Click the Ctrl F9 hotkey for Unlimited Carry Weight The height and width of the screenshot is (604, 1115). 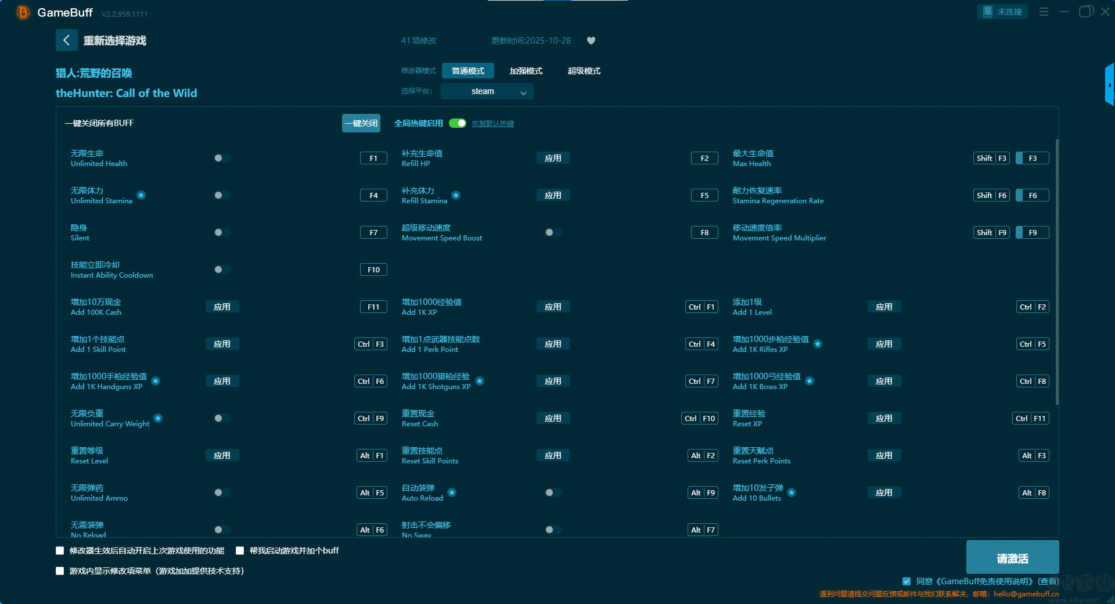click(x=371, y=418)
